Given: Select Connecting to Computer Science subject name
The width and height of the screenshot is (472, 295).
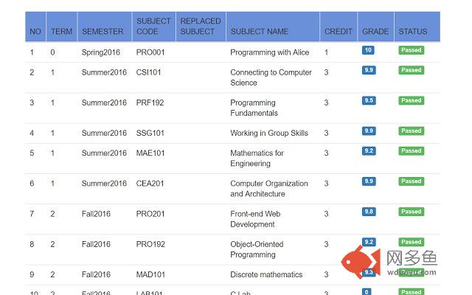Looking at the screenshot, I should coord(271,77).
